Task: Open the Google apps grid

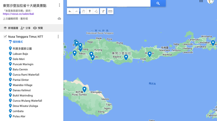Action: (x=201, y=1)
